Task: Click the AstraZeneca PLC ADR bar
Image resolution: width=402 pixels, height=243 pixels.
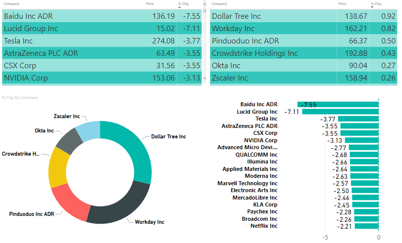Action: pos(359,126)
